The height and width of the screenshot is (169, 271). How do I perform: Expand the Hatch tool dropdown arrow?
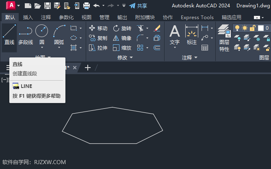(81, 48)
